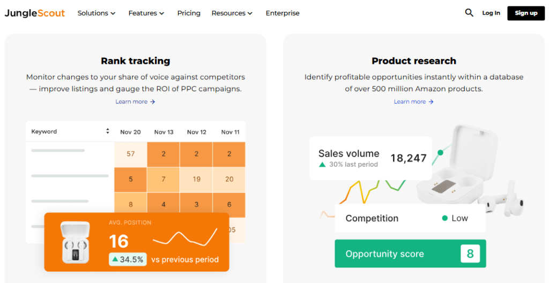Click the green triangle beside 34.5%
Screen dimensions: 549x283
pyautogui.click(x=115, y=259)
